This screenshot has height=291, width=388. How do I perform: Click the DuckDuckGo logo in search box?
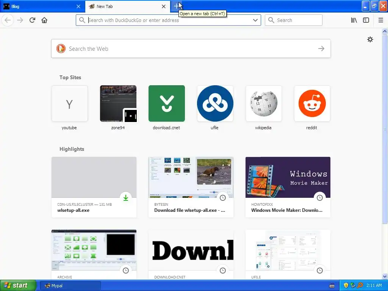click(x=61, y=48)
